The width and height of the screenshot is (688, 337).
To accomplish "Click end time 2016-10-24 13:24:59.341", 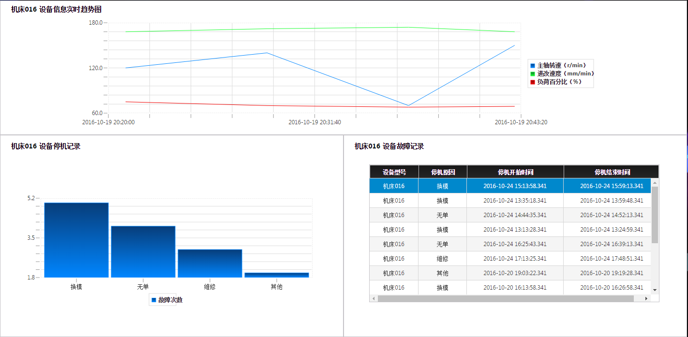I will (x=612, y=230).
